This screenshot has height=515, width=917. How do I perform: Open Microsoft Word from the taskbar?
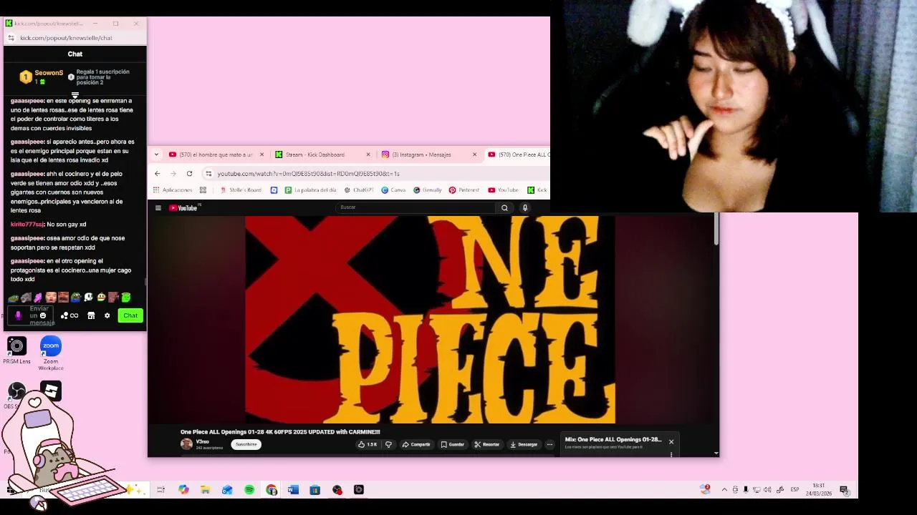(x=293, y=490)
